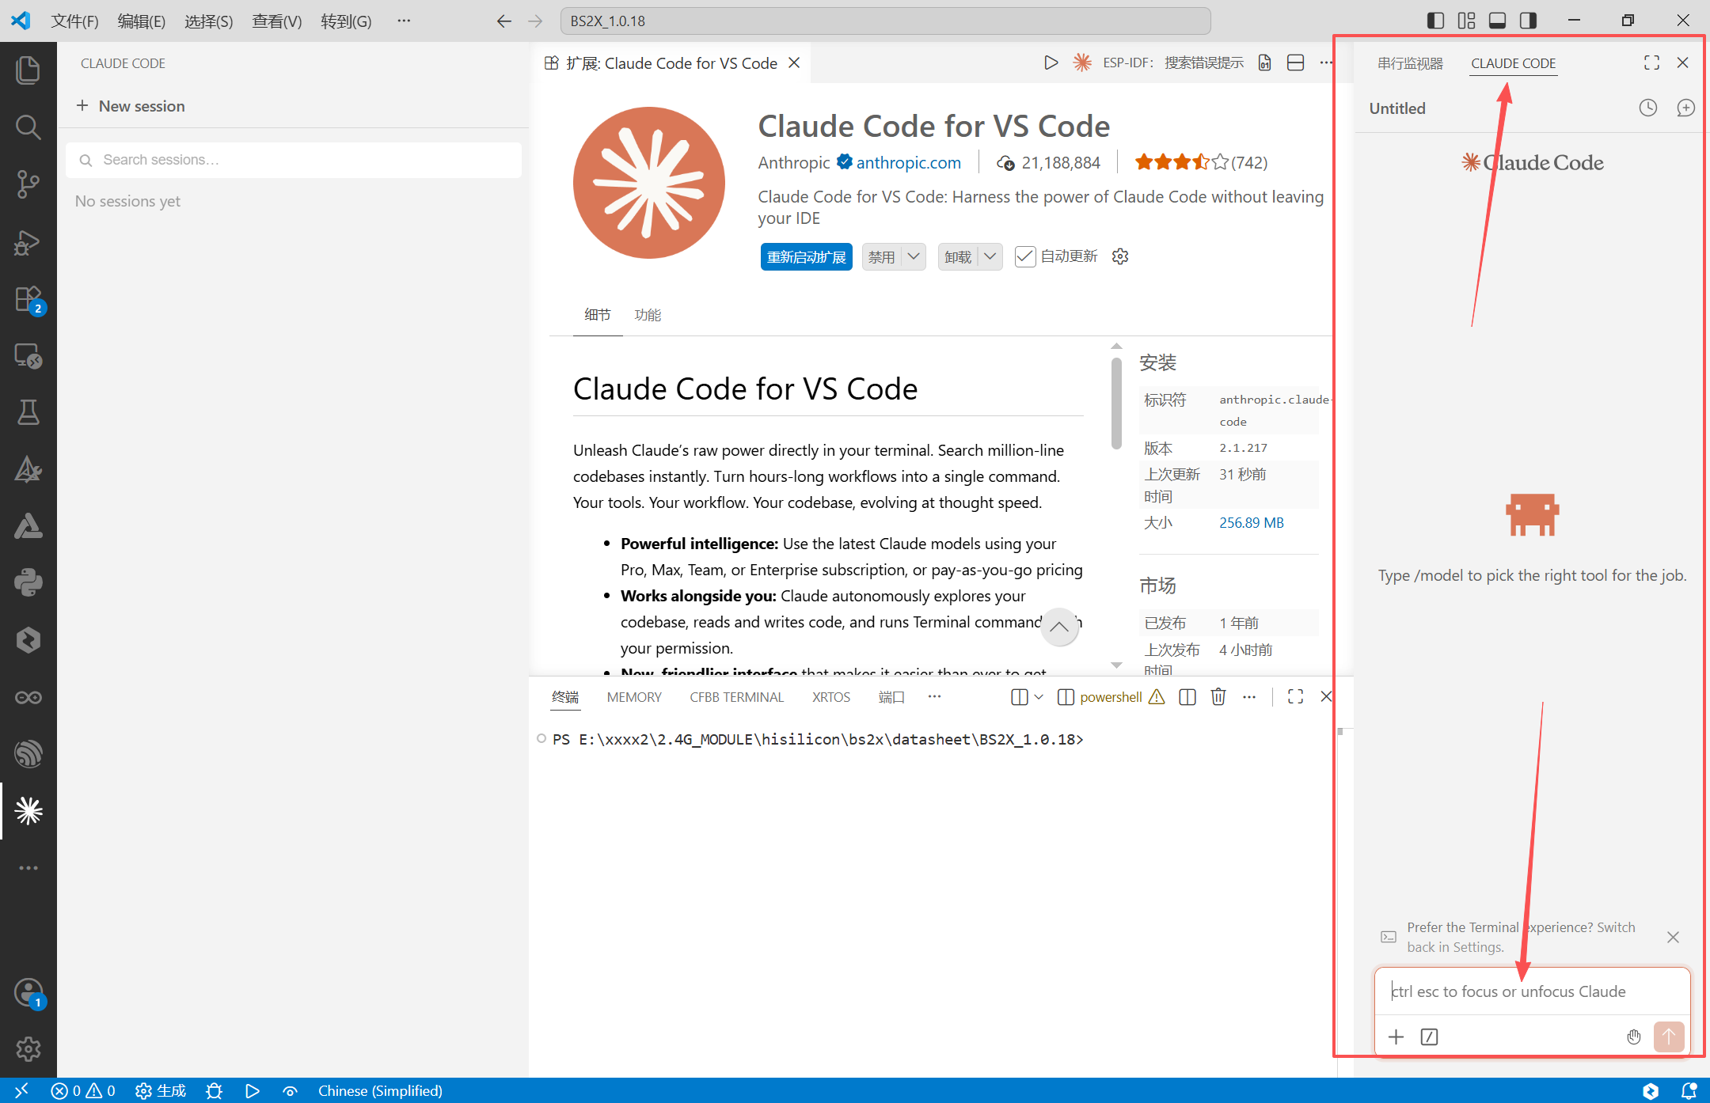1710x1103 pixels.
Task: Open more editor actions ellipsis
Action: click(x=1326, y=63)
